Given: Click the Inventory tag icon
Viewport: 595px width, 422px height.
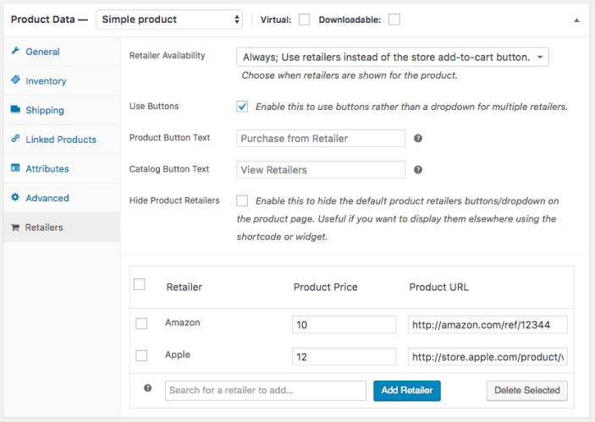Looking at the screenshot, I should coord(15,80).
